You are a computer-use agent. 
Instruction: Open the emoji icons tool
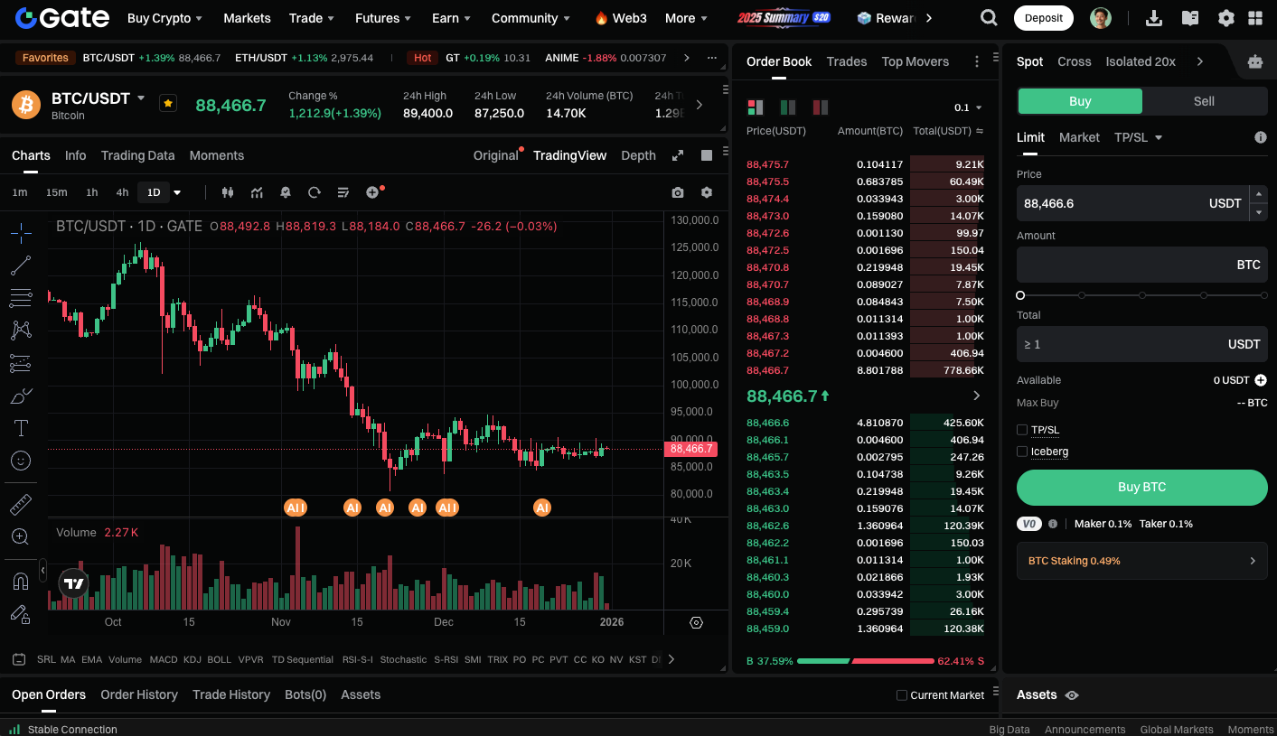point(21,461)
